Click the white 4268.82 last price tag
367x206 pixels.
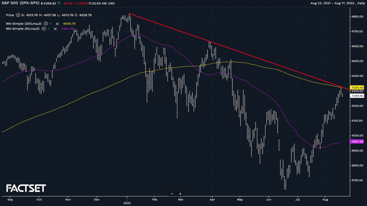coord(357,96)
